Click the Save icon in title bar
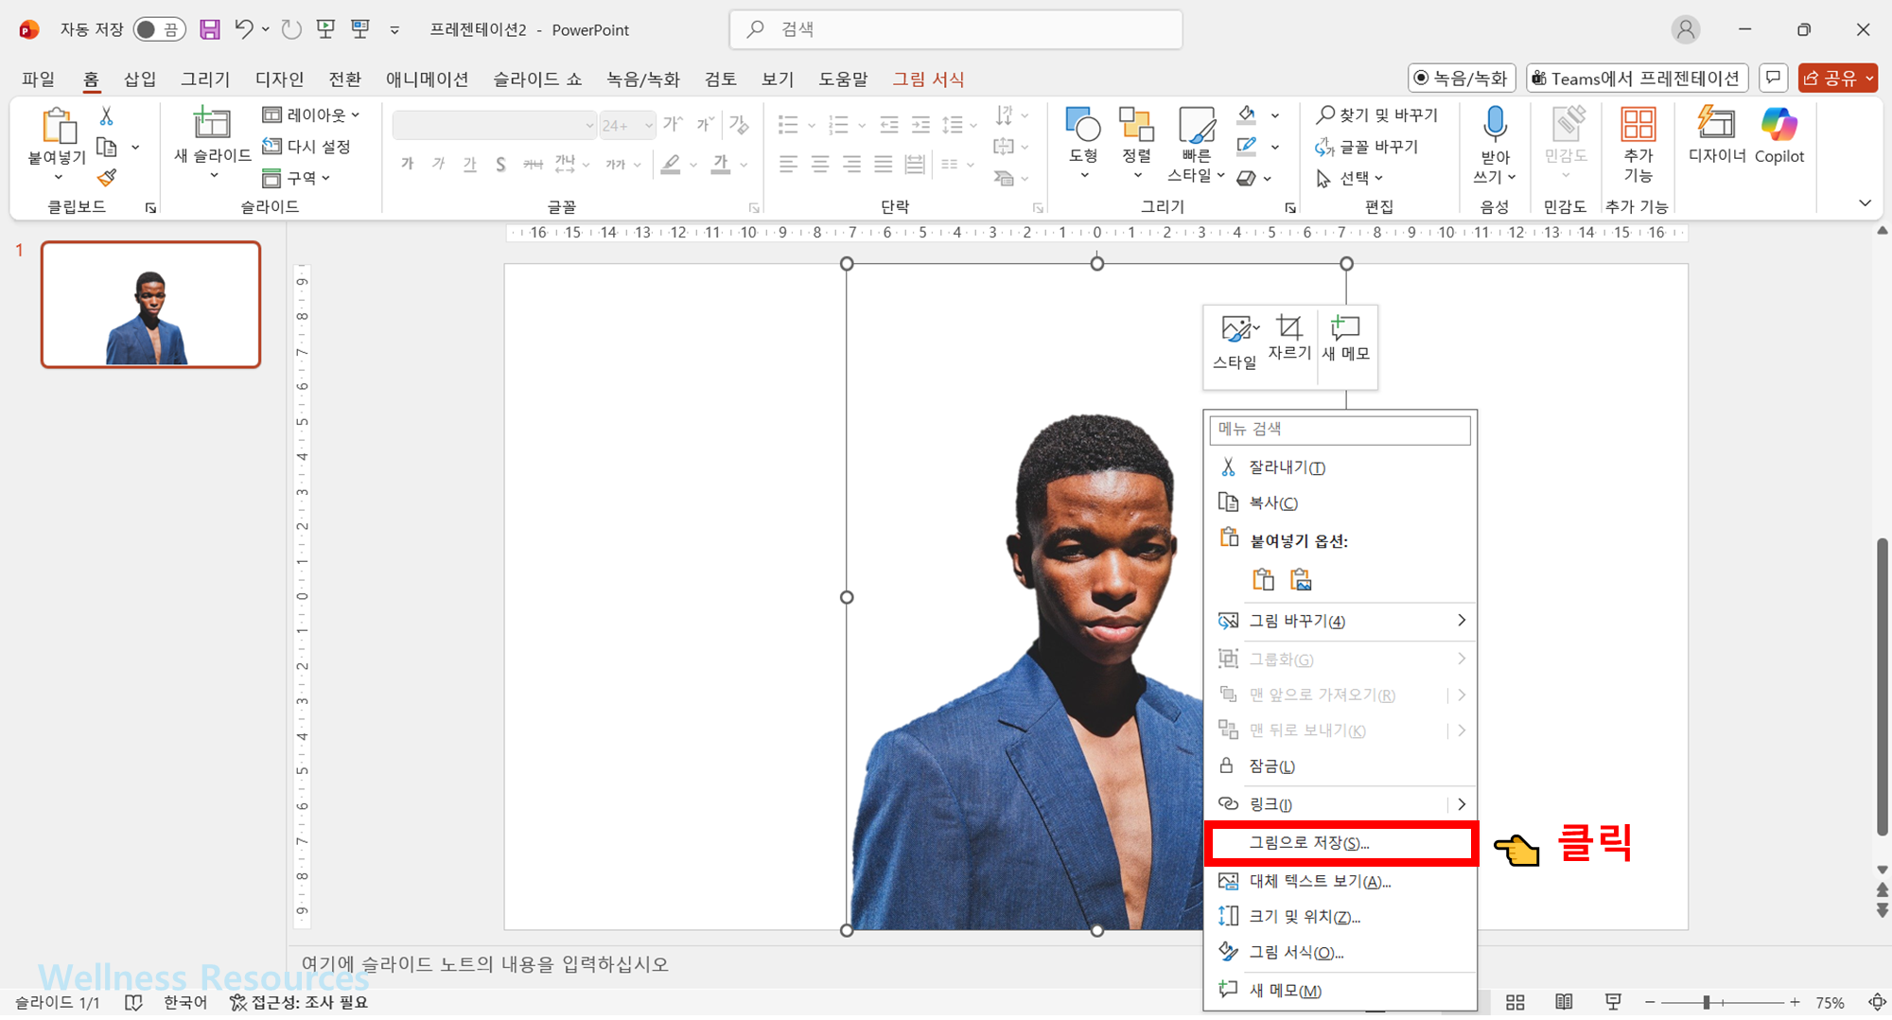Image resolution: width=1892 pixels, height=1020 pixels. [x=210, y=29]
